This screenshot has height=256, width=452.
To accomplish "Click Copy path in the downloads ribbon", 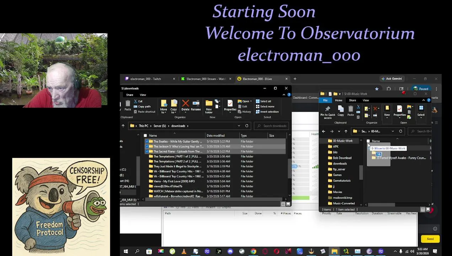I will (142, 106).
